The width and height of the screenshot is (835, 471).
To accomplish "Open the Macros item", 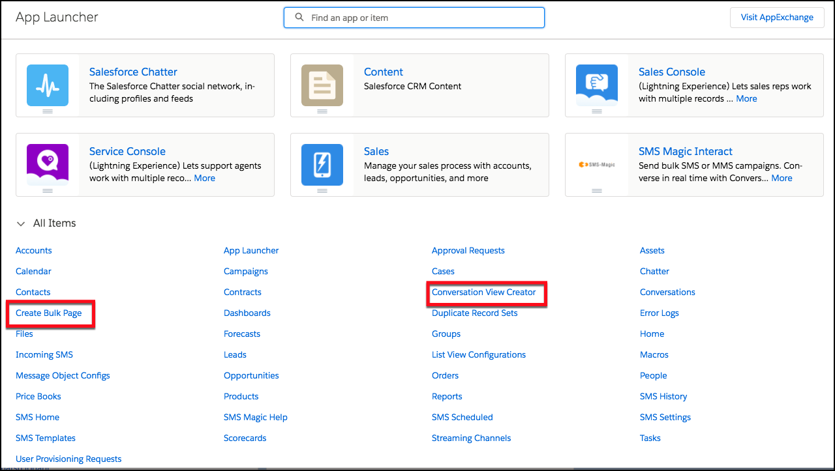I will coord(654,355).
